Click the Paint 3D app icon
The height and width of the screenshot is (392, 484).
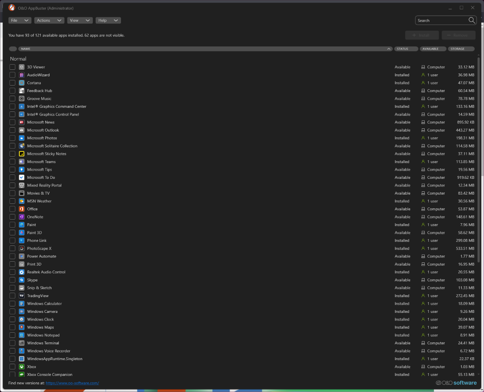coord(22,233)
